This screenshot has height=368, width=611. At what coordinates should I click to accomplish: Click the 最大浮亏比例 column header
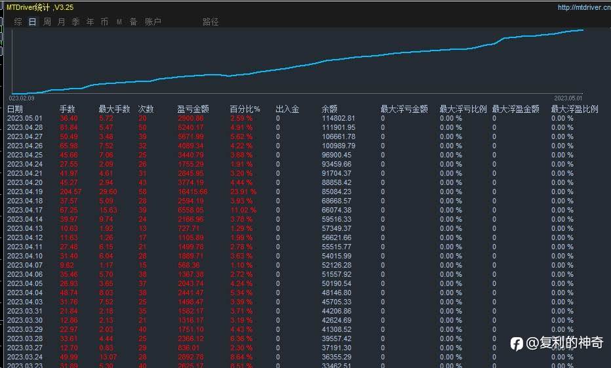pyautogui.click(x=463, y=109)
